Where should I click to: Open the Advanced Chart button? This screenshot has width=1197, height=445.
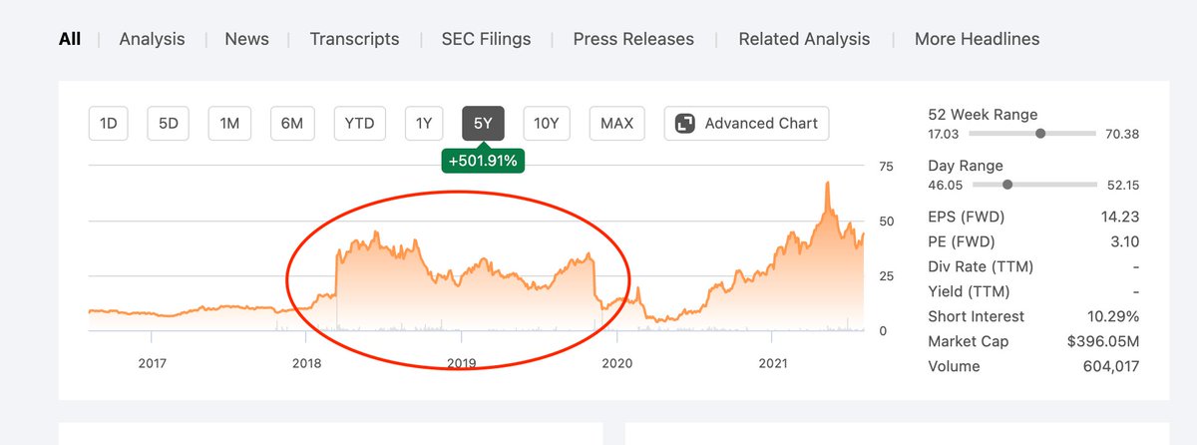pyautogui.click(x=746, y=124)
